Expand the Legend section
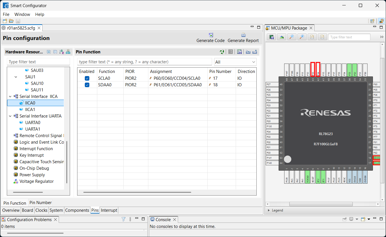The width and height of the screenshot is (386, 237). pyautogui.click(x=269, y=210)
